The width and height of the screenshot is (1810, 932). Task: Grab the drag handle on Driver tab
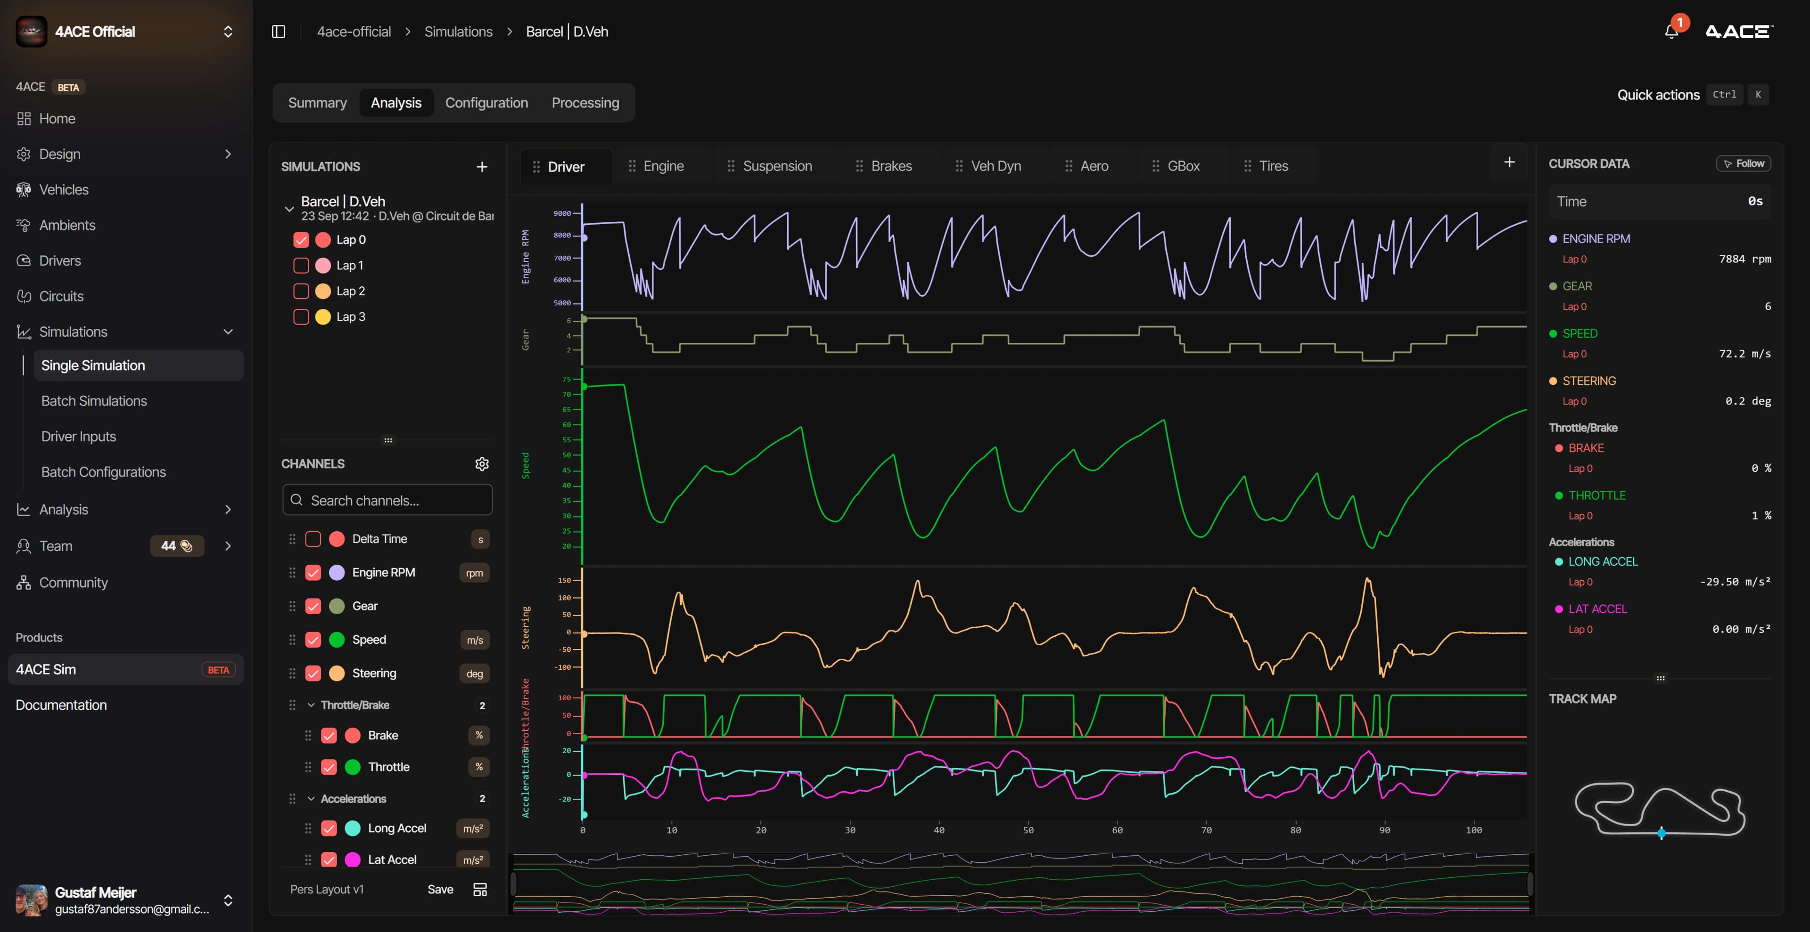(536, 166)
